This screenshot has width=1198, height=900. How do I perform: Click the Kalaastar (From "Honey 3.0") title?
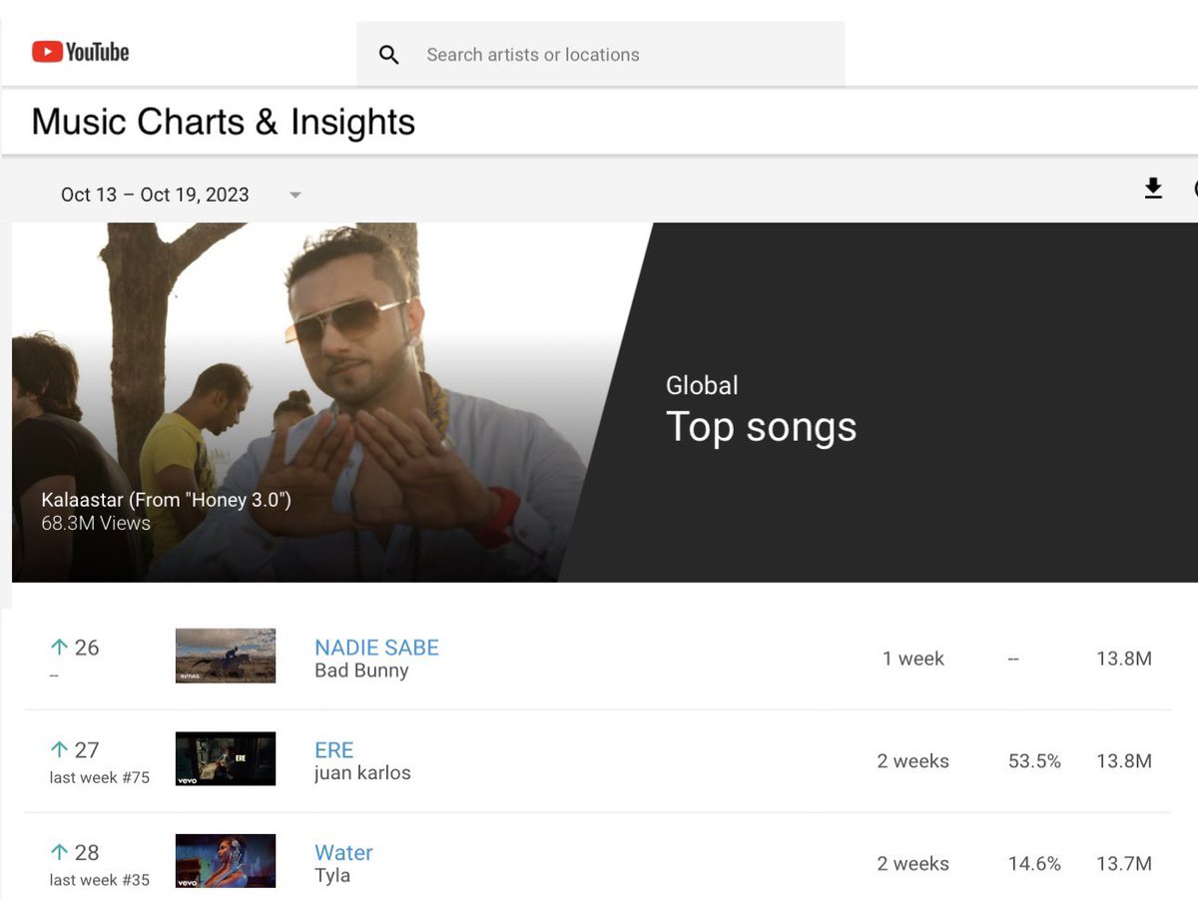point(166,500)
